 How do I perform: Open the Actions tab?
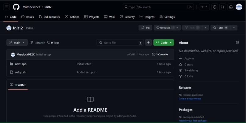(72, 17)
